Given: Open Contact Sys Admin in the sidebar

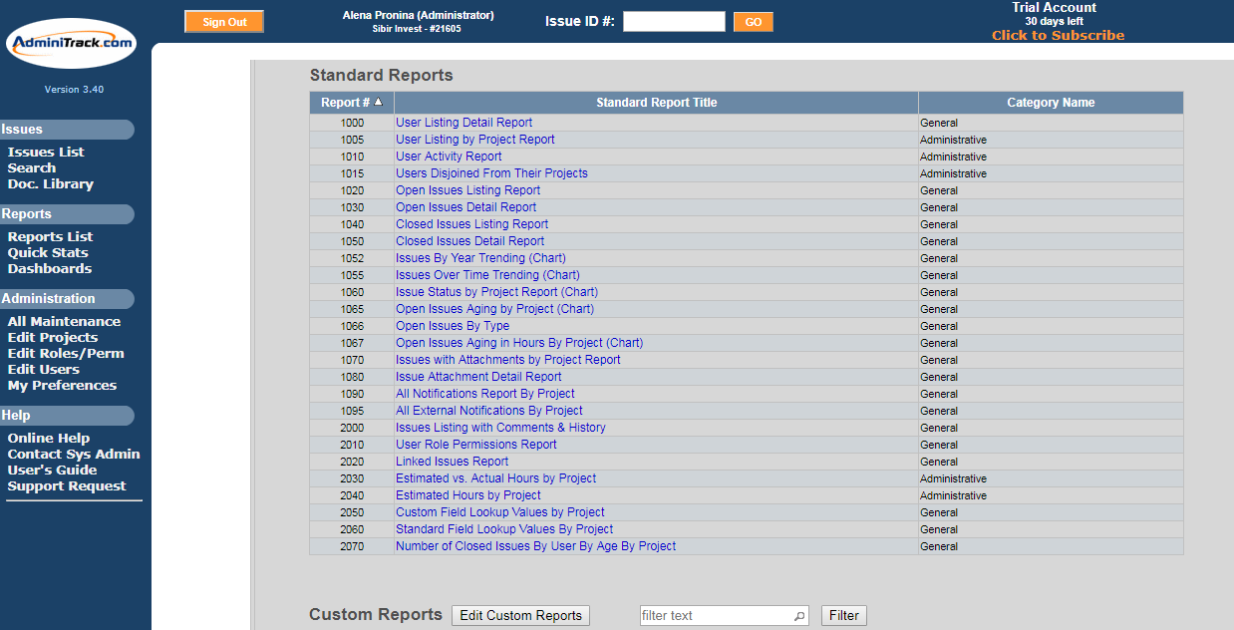Looking at the screenshot, I should coord(74,455).
